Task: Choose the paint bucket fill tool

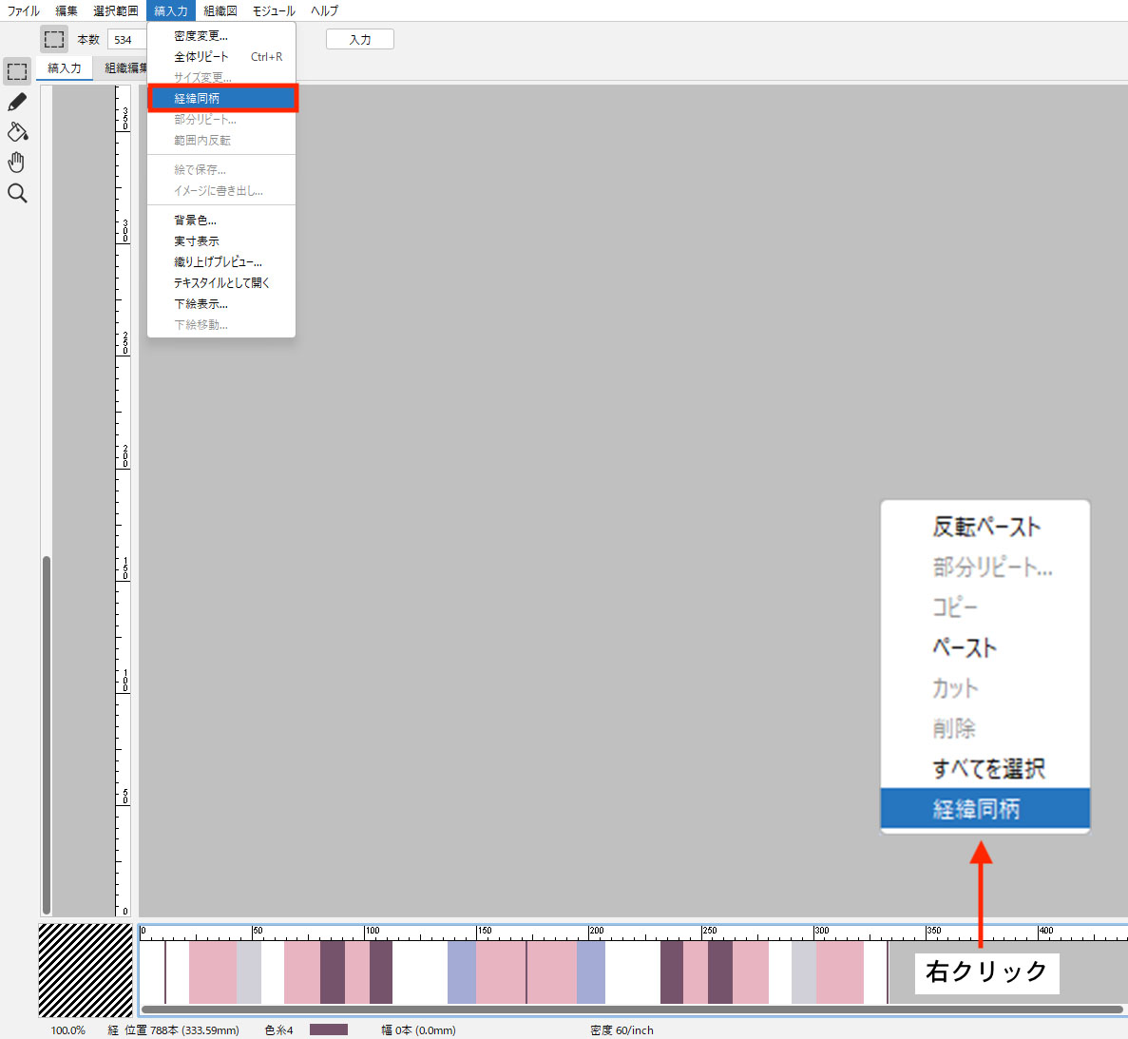Action: (17, 132)
